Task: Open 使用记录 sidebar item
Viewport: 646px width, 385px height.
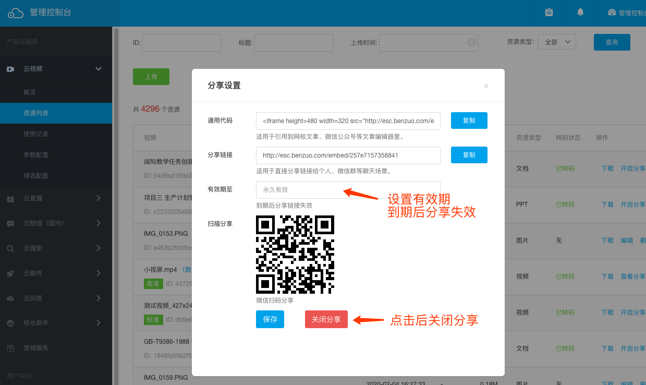Action: 36,134
